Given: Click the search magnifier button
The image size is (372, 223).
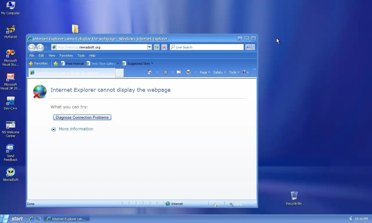Looking at the screenshot, I should point(248,47).
